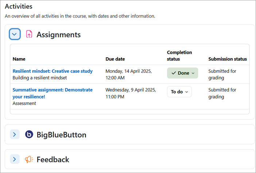Click the Due date column header
The width and height of the screenshot is (256, 173).
pos(115,59)
